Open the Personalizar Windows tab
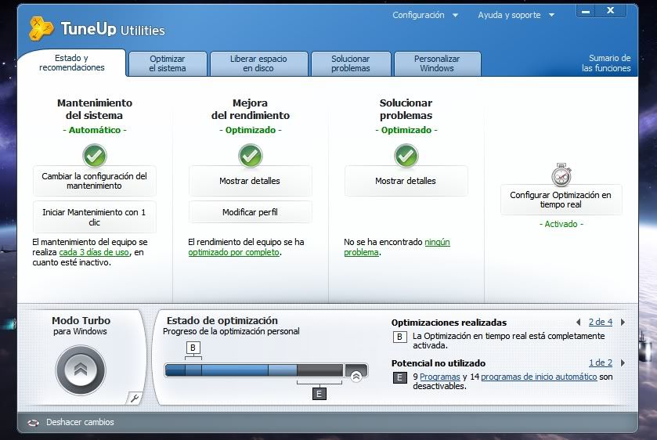This screenshot has height=440, width=657. (437, 63)
